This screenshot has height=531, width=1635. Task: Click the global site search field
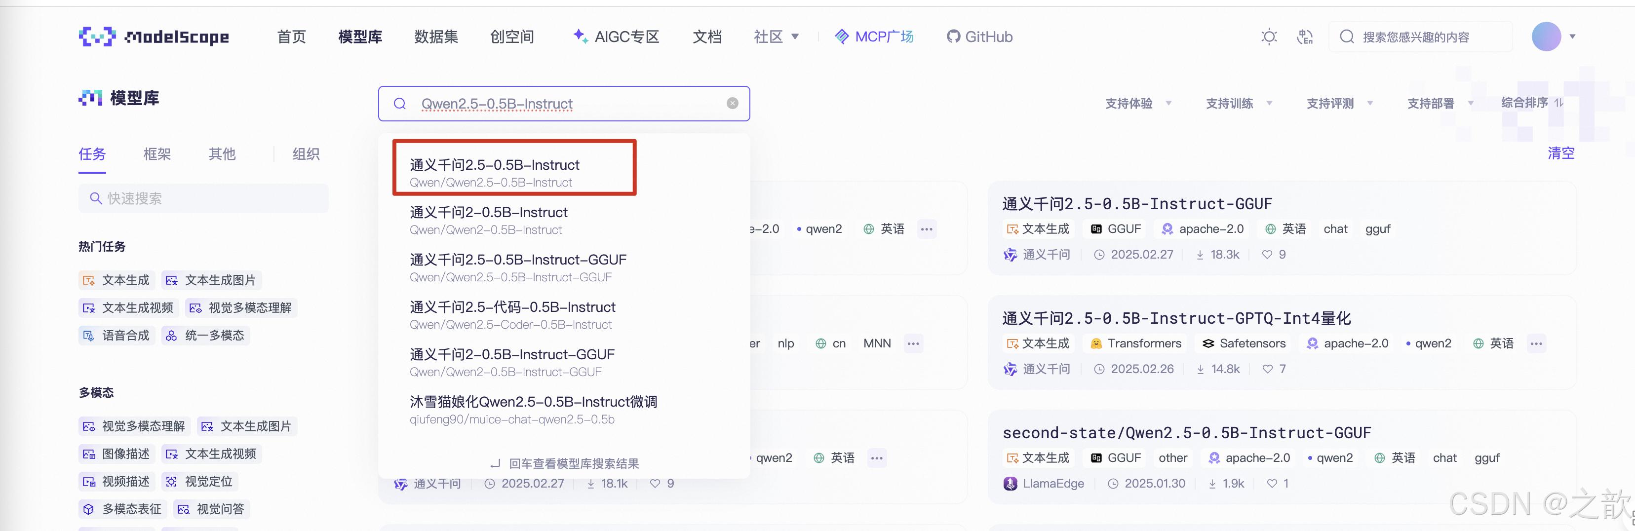pyautogui.click(x=1420, y=37)
